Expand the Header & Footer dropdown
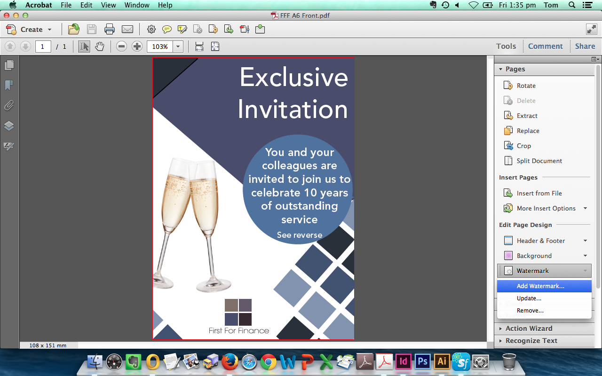Screen dimensions: 602x376 coord(585,241)
